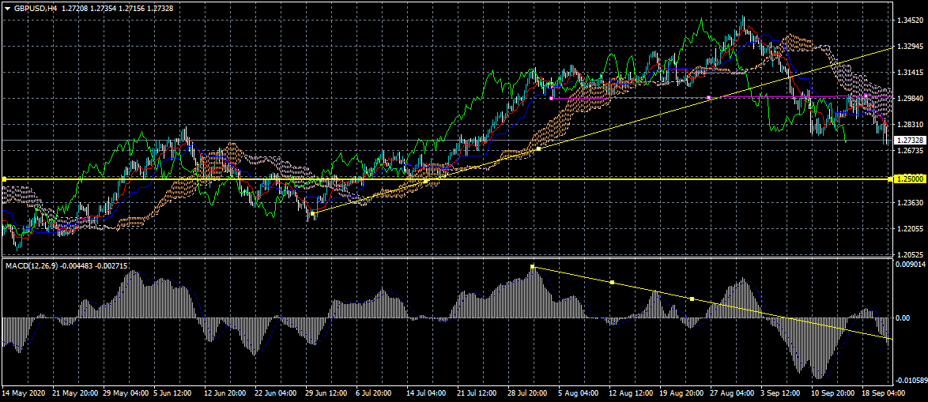Screen dimensions: 928x402
Task: Click the current price tag 1.27328
Action: (x=910, y=140)
